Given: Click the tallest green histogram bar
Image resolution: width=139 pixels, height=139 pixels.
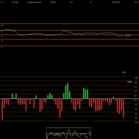Looking at the screenshot, I should click(x=68, y=91).
